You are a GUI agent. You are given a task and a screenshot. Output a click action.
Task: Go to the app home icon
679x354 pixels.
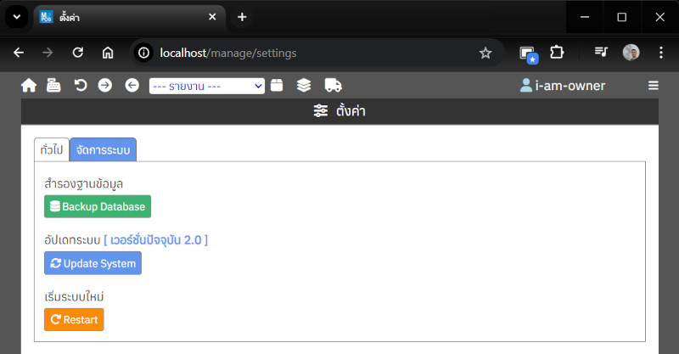pos(29,85)
